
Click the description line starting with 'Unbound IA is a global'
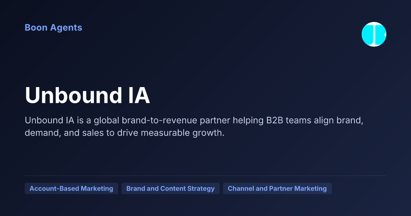pos(194,121)
